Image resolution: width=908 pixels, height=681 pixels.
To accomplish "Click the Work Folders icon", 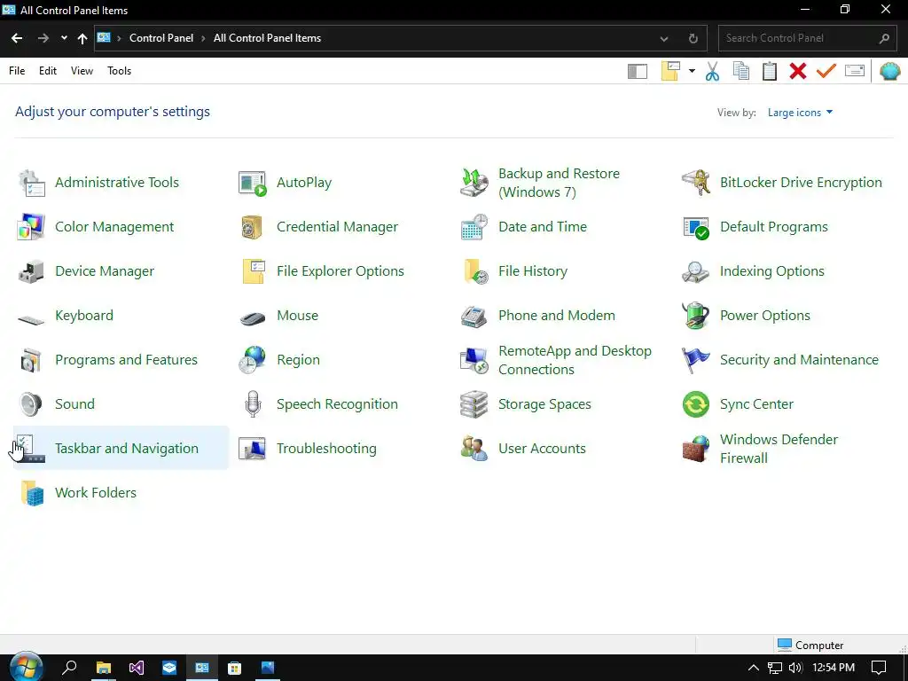I will coord(33,493).
